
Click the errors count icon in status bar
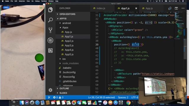coord(54,97)
